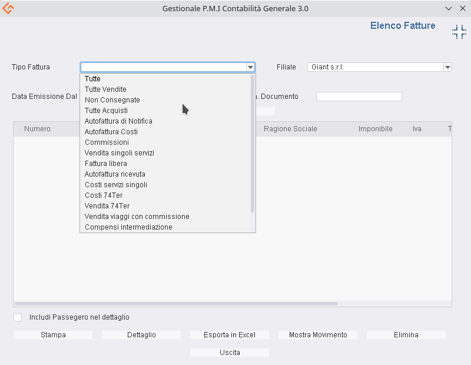Enable Includi Passegero nel dettaglio checkbox
Viewport: 471px width, 365px height.
click(x=18, y=317)
